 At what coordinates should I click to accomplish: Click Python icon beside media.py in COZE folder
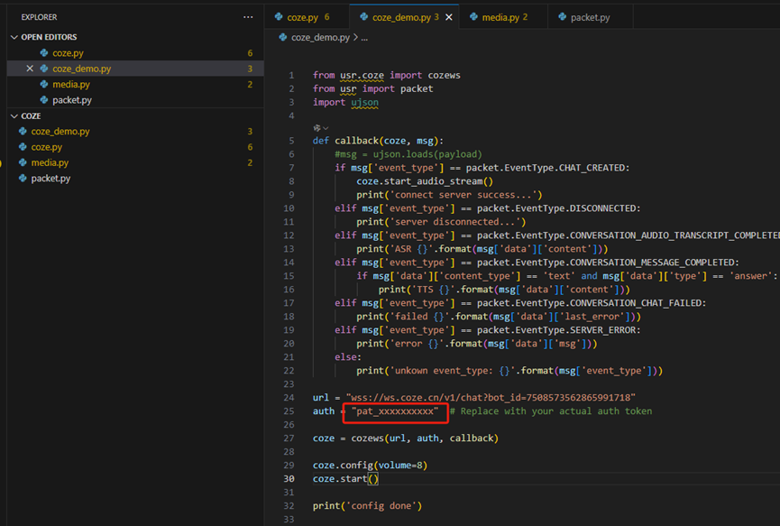23,163
